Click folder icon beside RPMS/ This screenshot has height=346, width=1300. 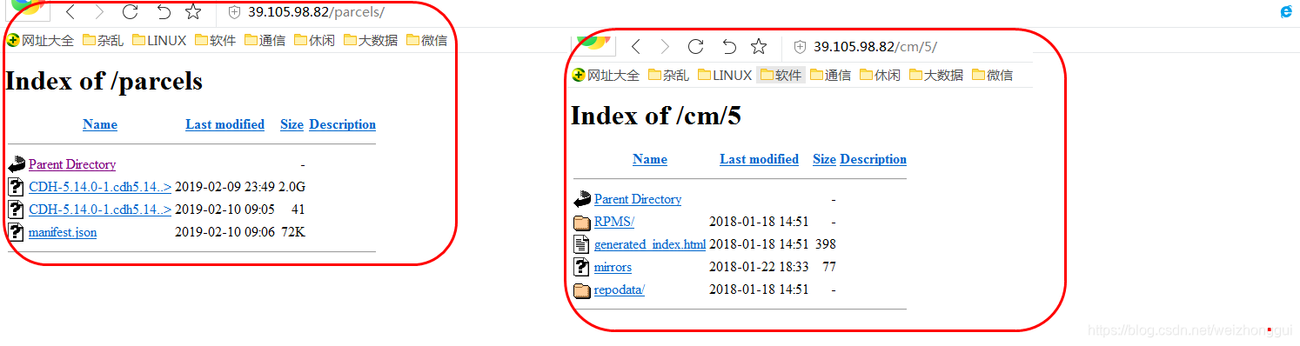point(582,223)
